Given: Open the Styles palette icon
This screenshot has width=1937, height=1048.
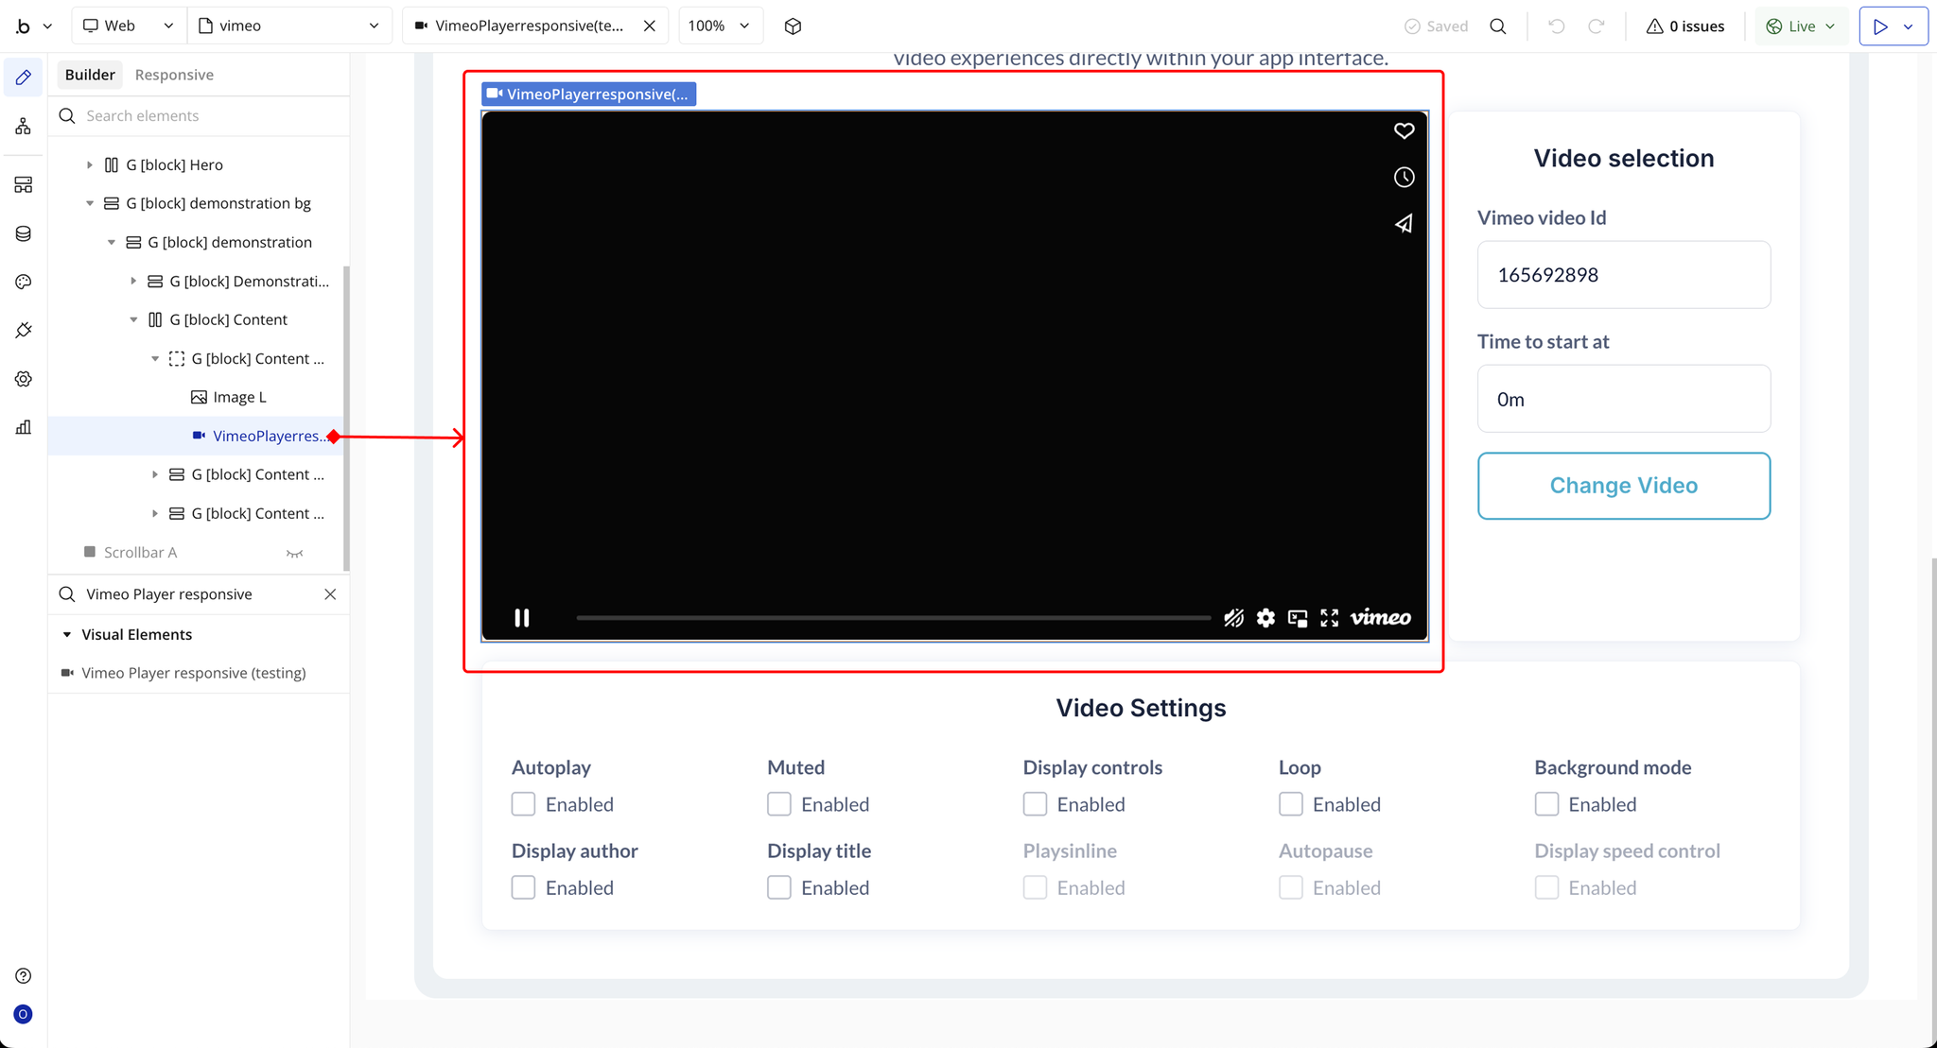Looking at the screenshot, I should coord(24,282).
